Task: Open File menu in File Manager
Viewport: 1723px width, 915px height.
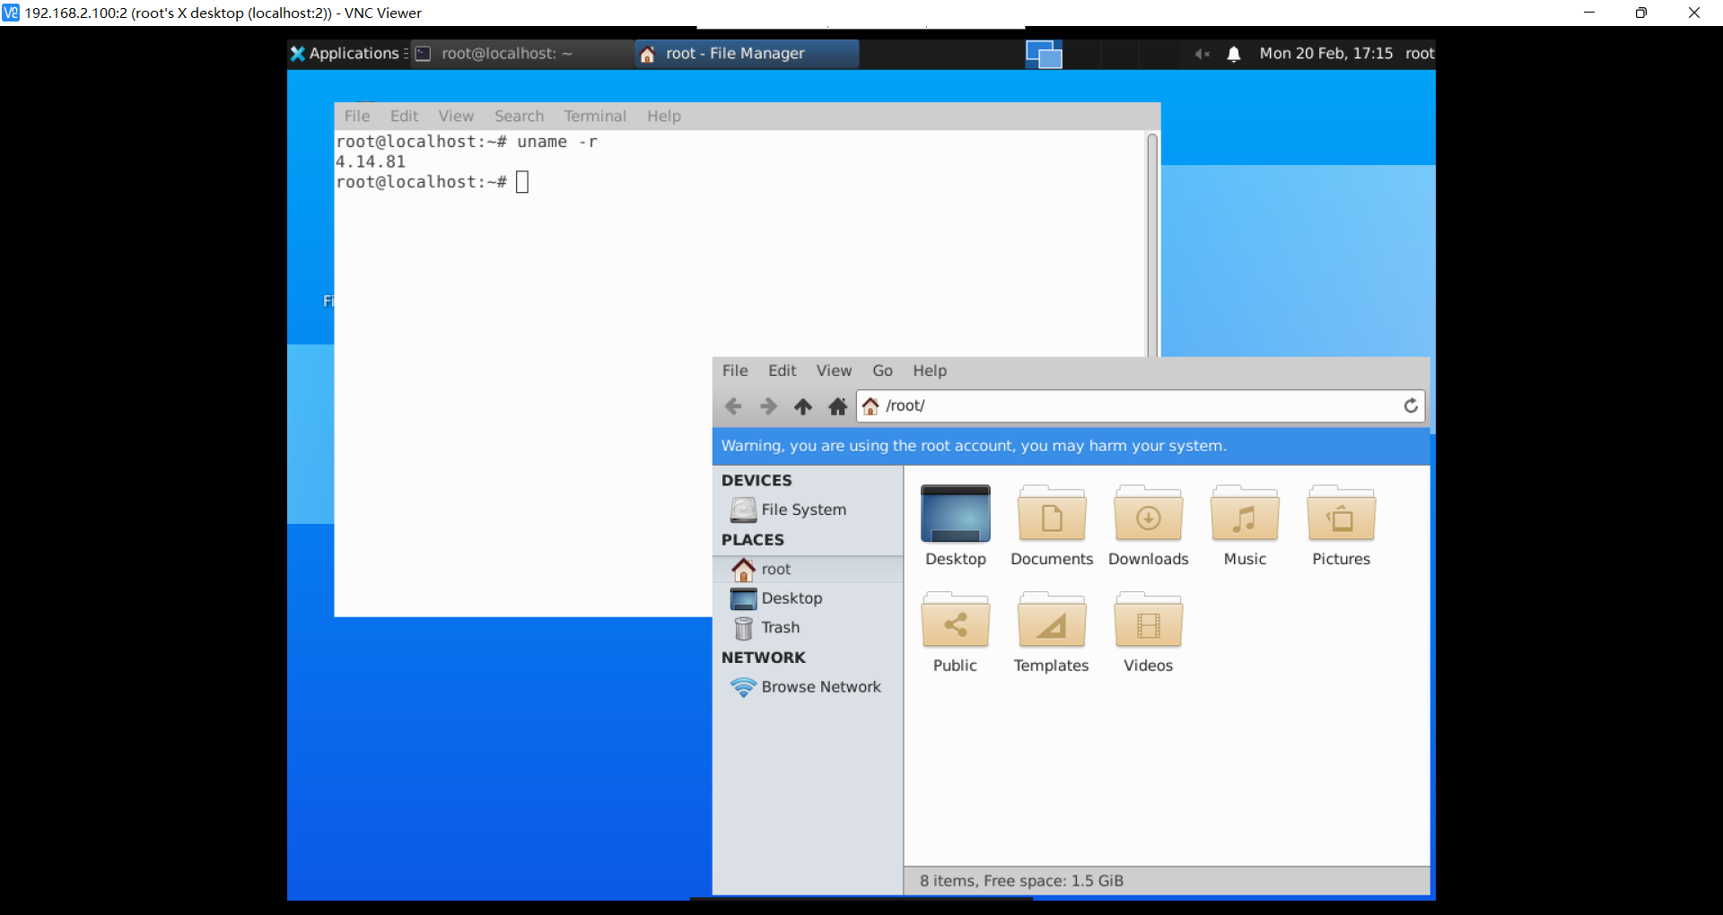Action: point(735,370)
